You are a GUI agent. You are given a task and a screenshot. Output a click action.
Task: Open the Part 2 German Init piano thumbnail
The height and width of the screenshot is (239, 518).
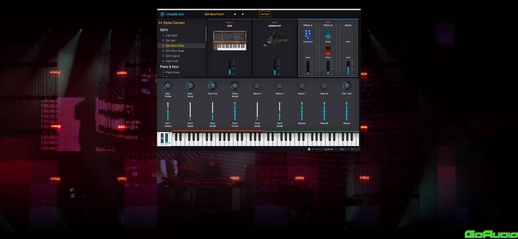pyautogui.click(x=275, y=40)
